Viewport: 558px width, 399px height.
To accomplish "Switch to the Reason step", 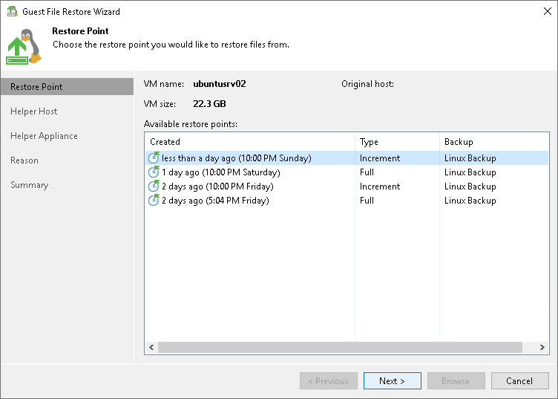I will point(24,160).
